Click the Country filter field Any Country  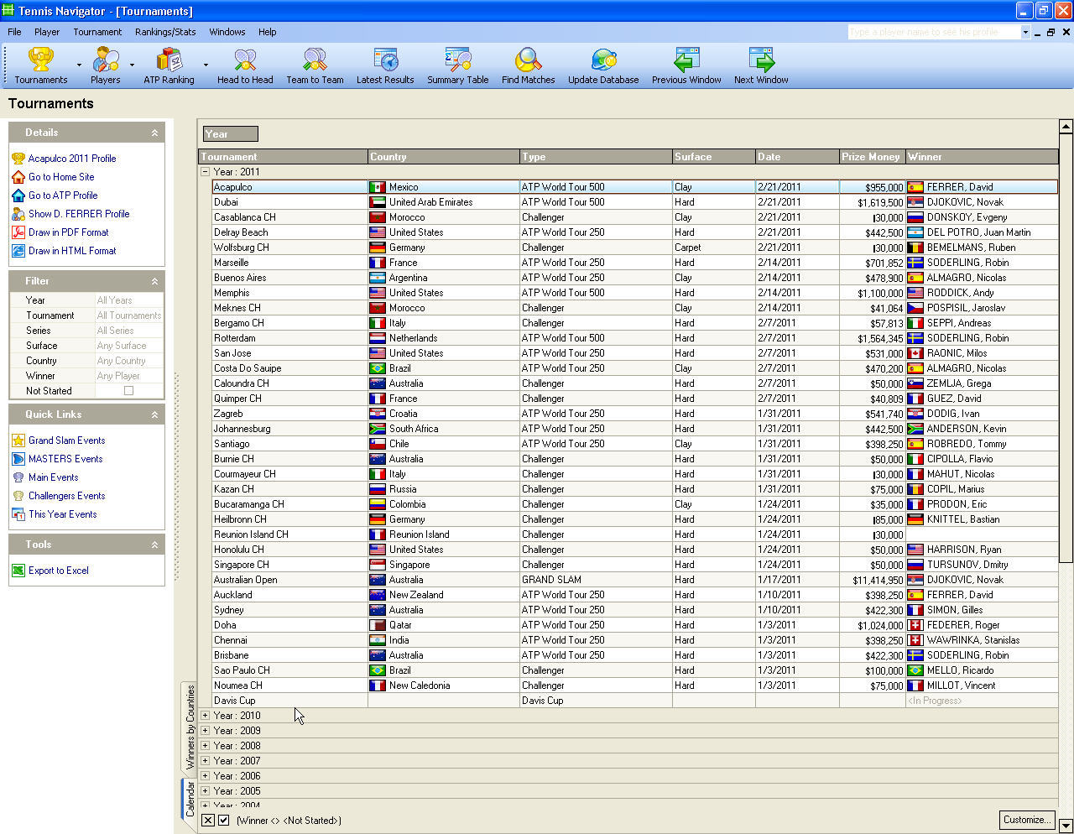pos(128,361)
